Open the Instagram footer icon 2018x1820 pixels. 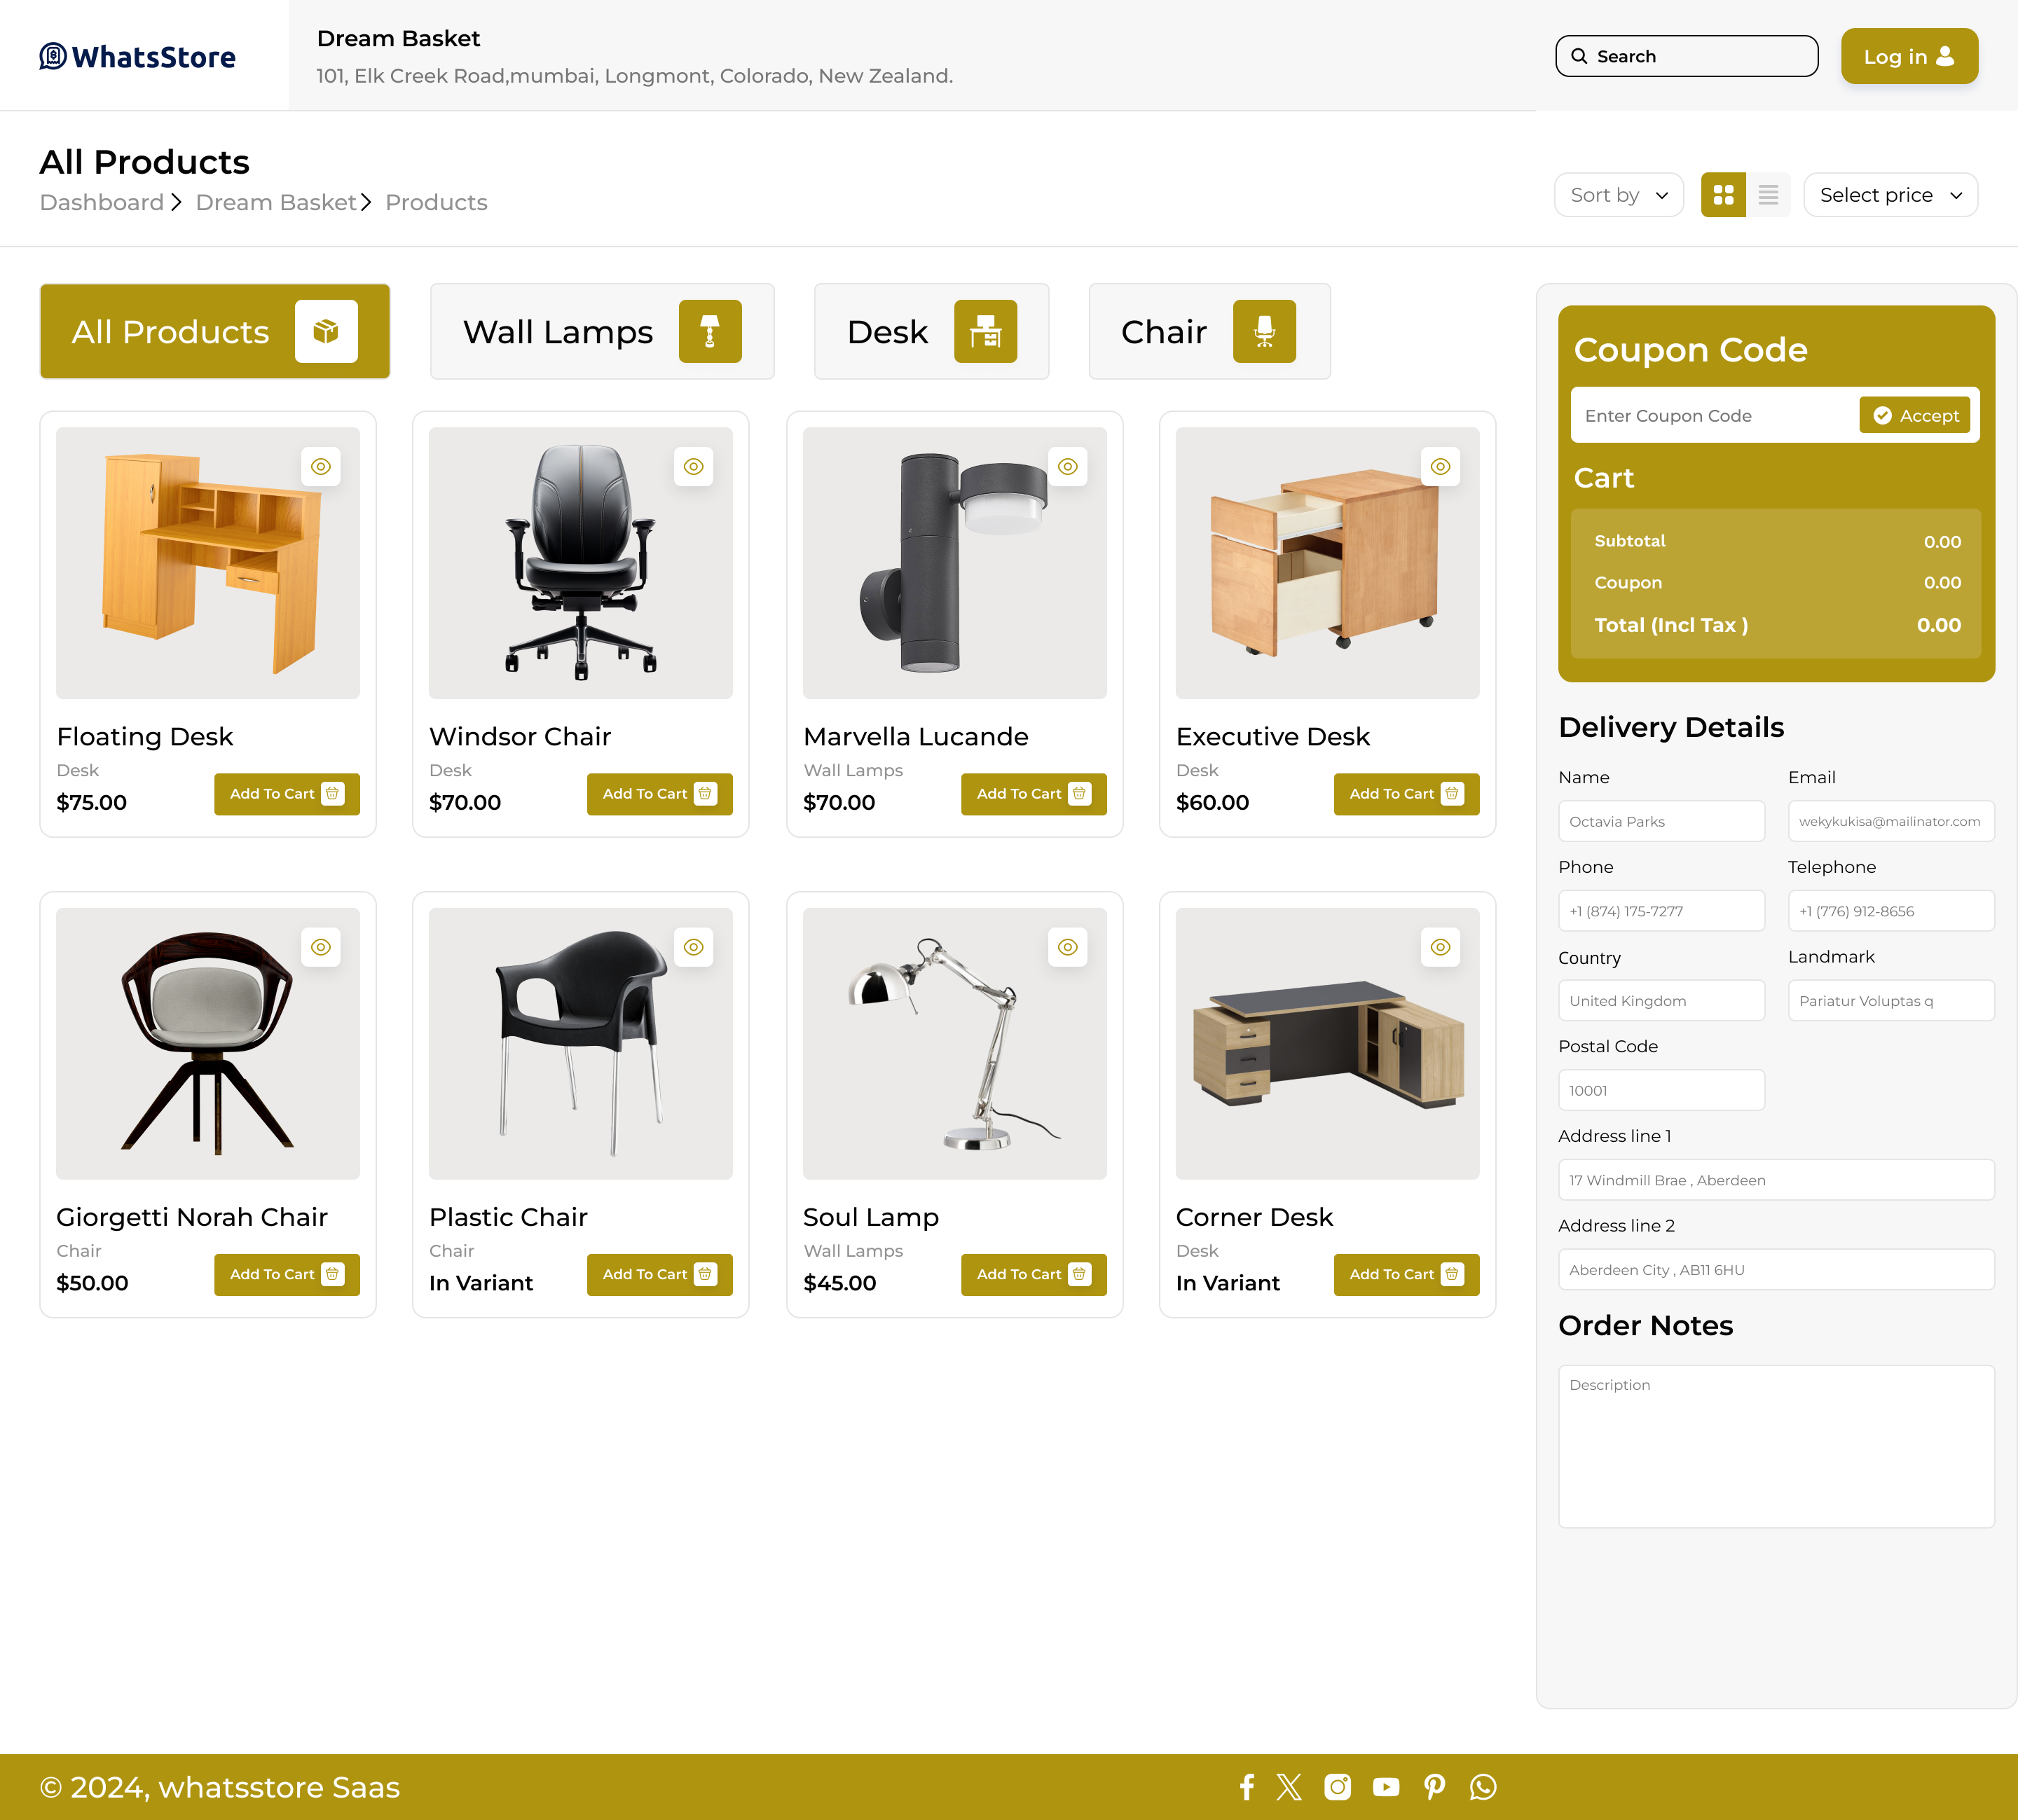(1337, 1787)
